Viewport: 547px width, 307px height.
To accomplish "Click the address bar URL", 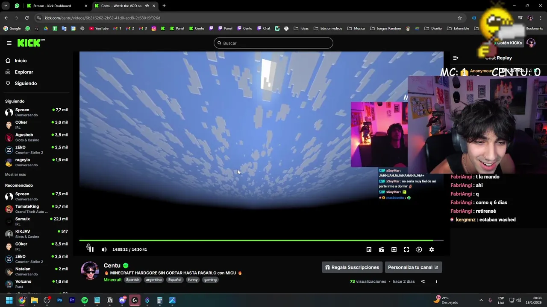I will tap(103, 18).
